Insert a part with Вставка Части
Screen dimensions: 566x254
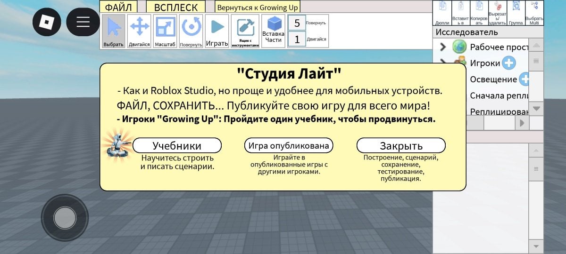click(x=274, y=31)
